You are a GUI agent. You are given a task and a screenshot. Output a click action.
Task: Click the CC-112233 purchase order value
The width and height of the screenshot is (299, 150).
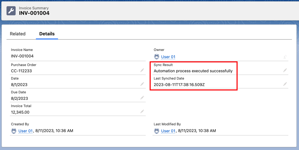coord(21,71)
